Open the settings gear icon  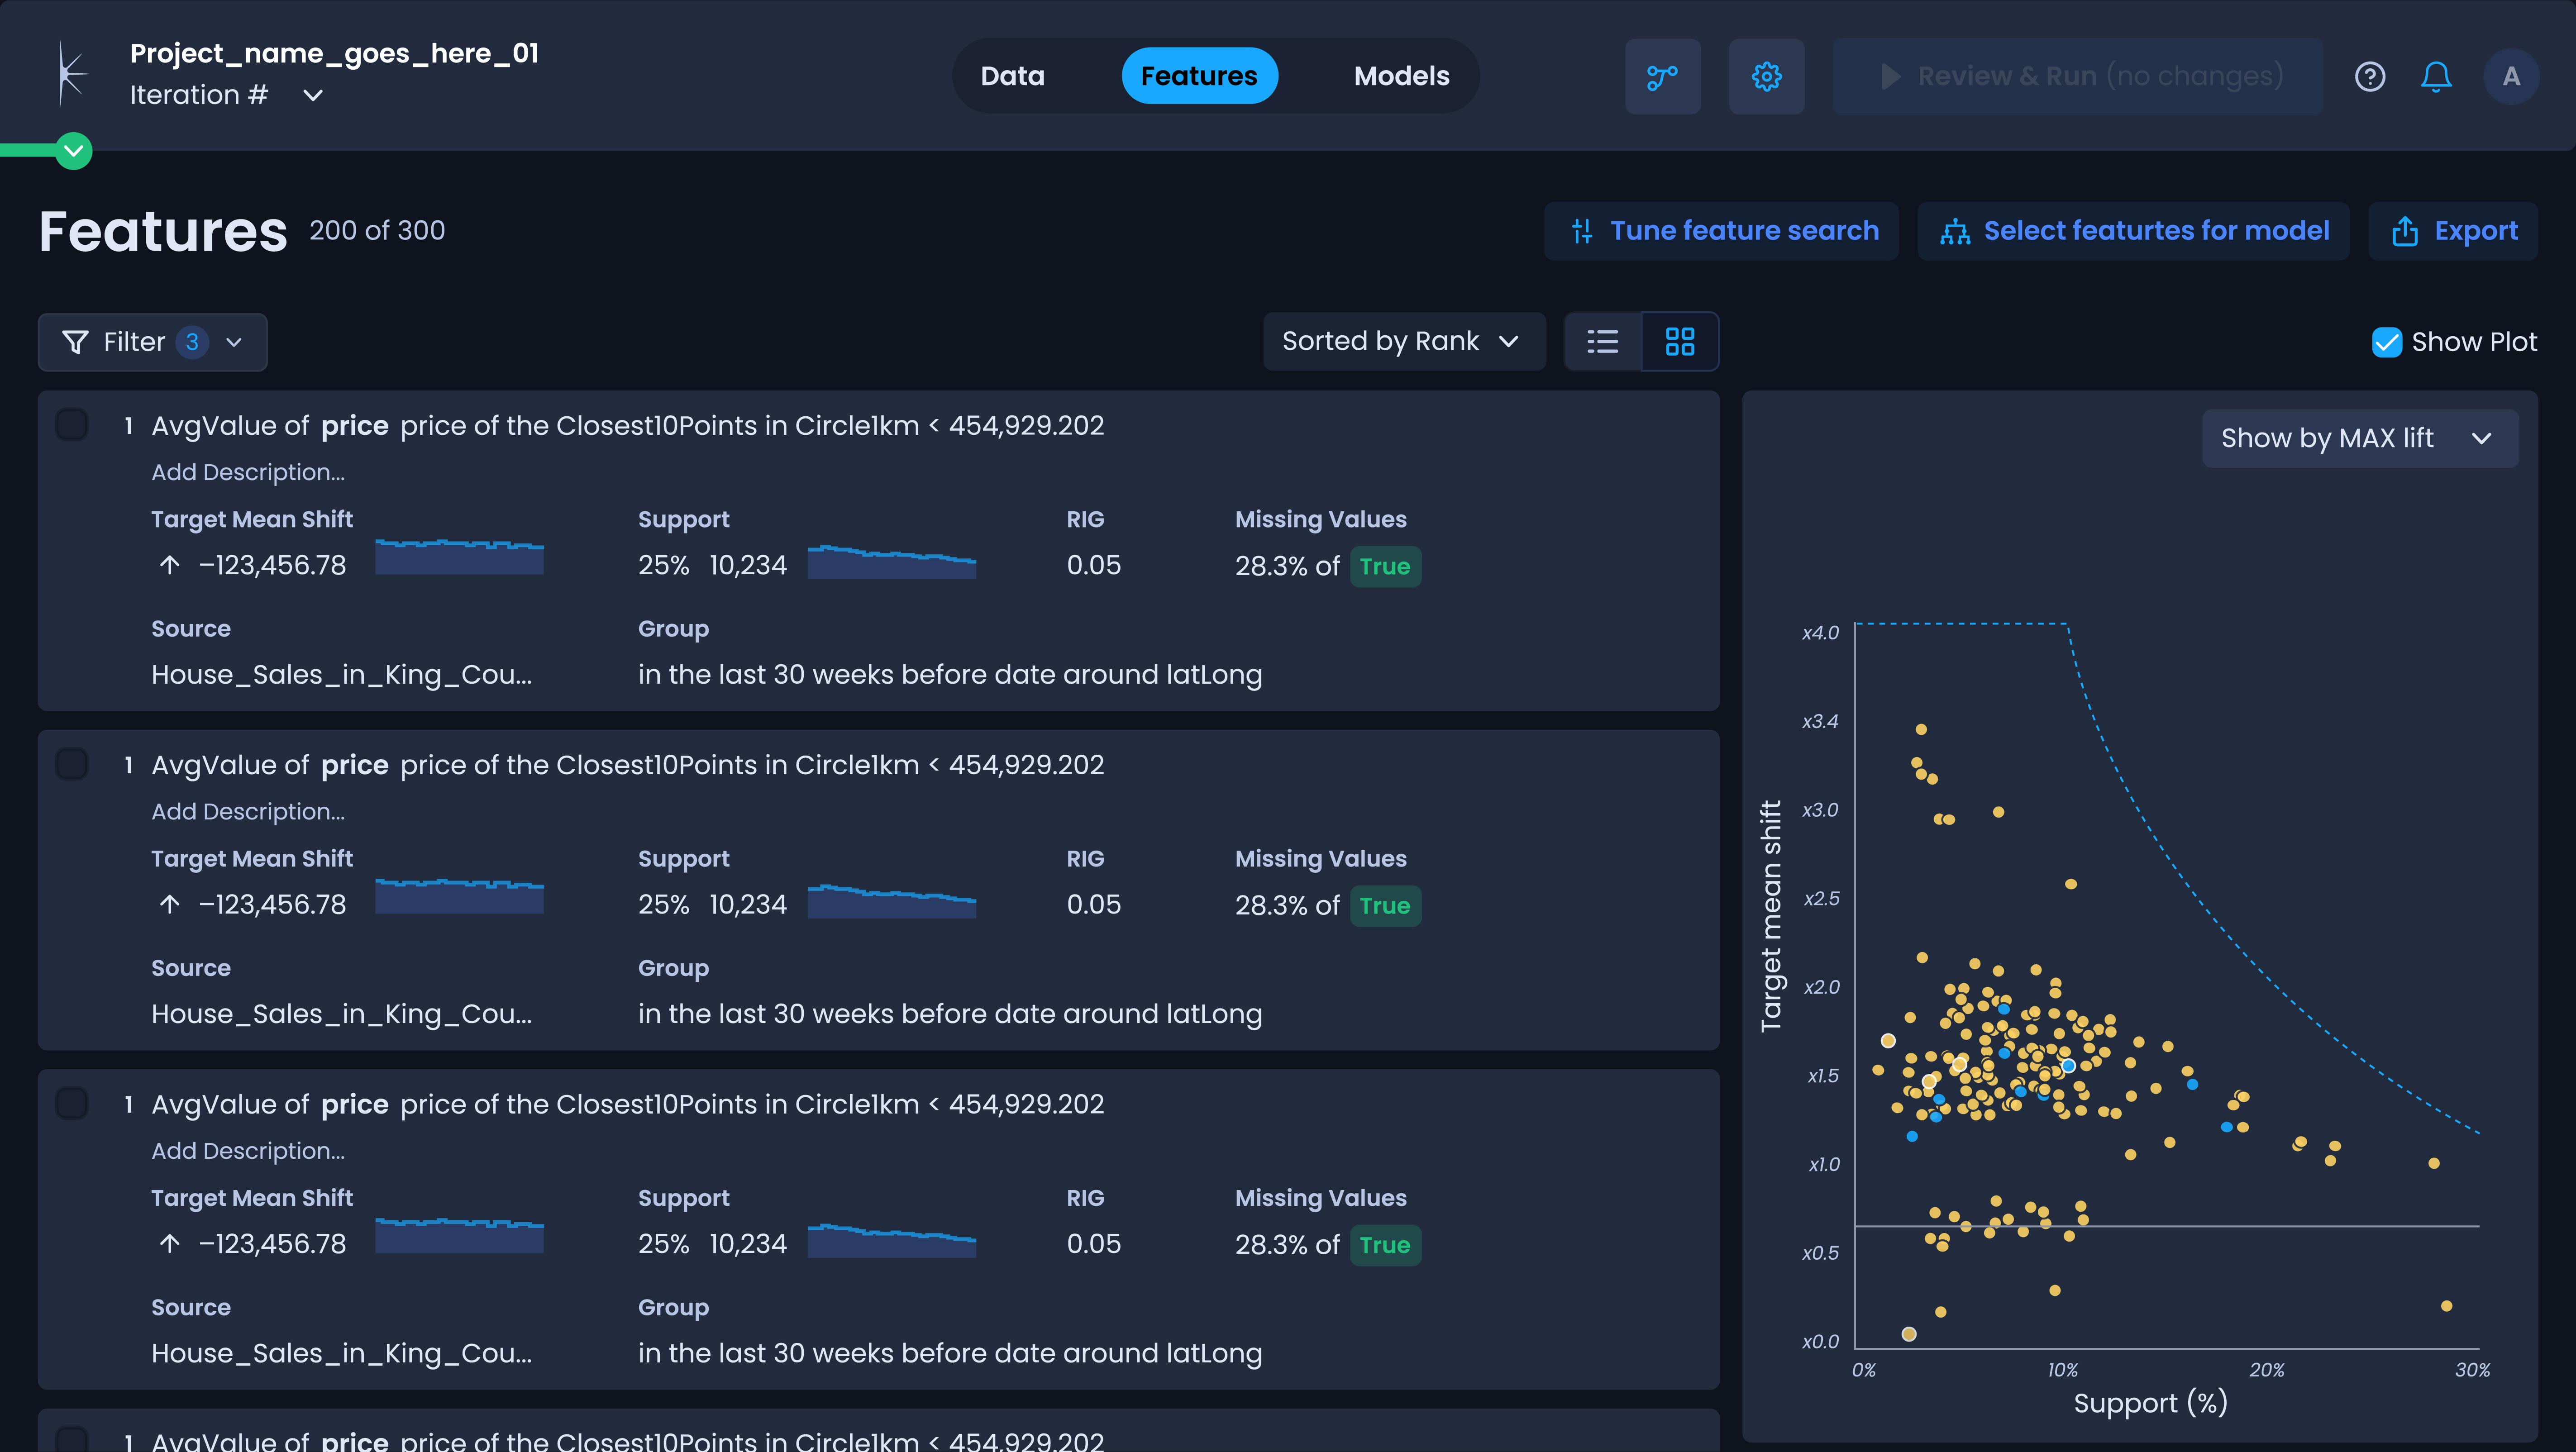pos(1766,77)
